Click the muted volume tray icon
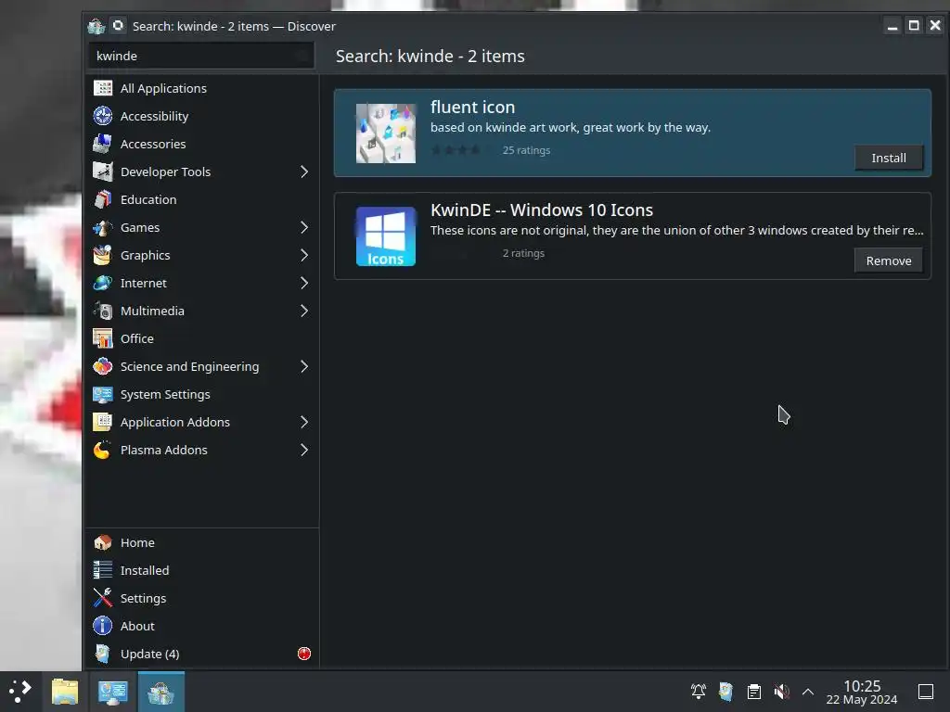Screen dimensions: 950x712 pos(781,692)
